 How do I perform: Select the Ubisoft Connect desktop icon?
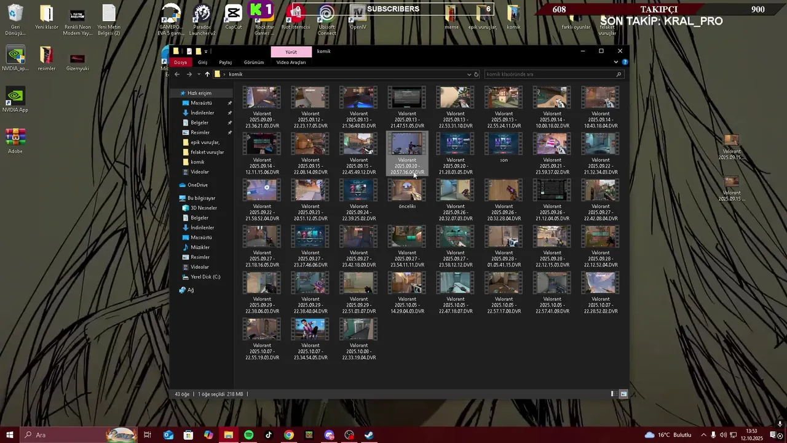(x=326, y=20)
